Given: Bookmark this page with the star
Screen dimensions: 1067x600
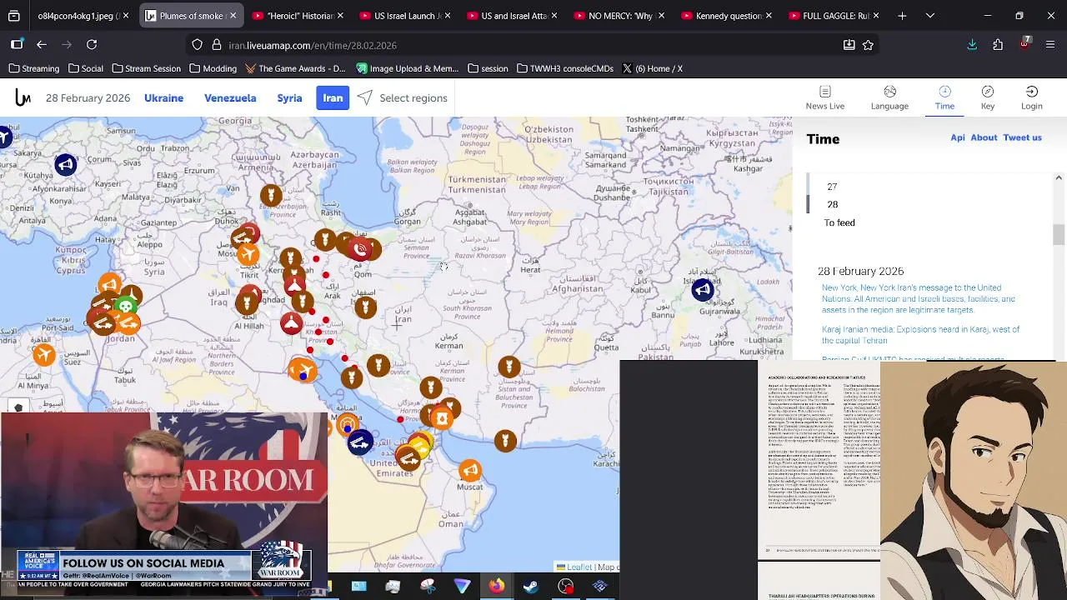Looking at the screenshot, I should (868, 45).
